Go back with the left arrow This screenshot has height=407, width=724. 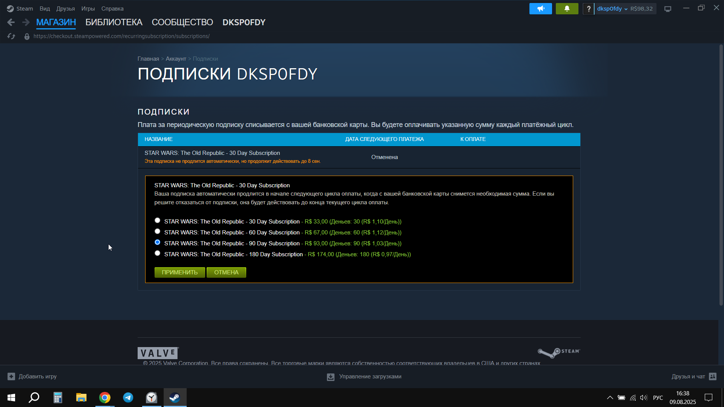click(11, 22)
